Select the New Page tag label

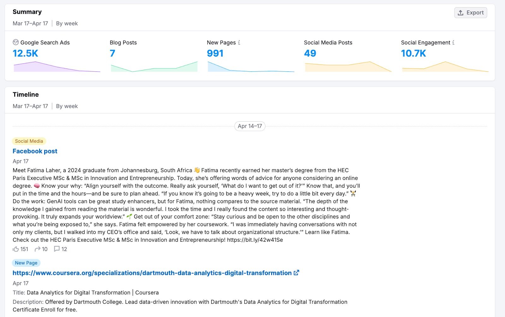26,263
